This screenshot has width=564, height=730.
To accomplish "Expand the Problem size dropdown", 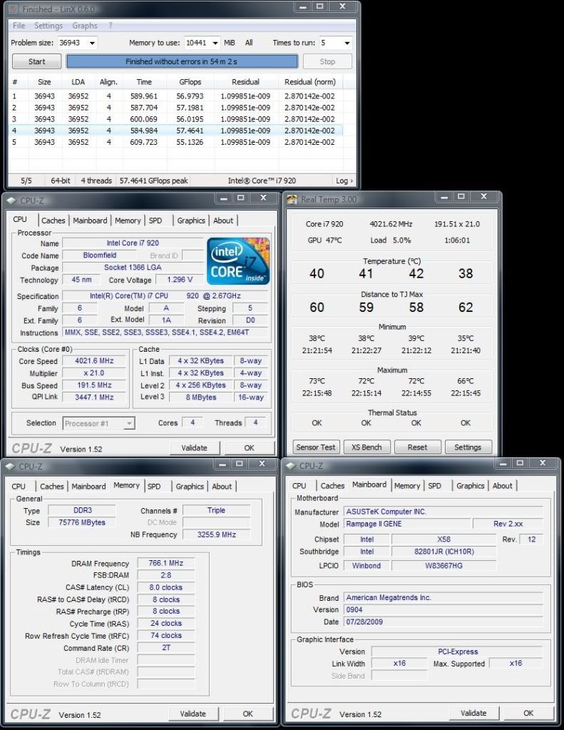I will tap(92, 43).
